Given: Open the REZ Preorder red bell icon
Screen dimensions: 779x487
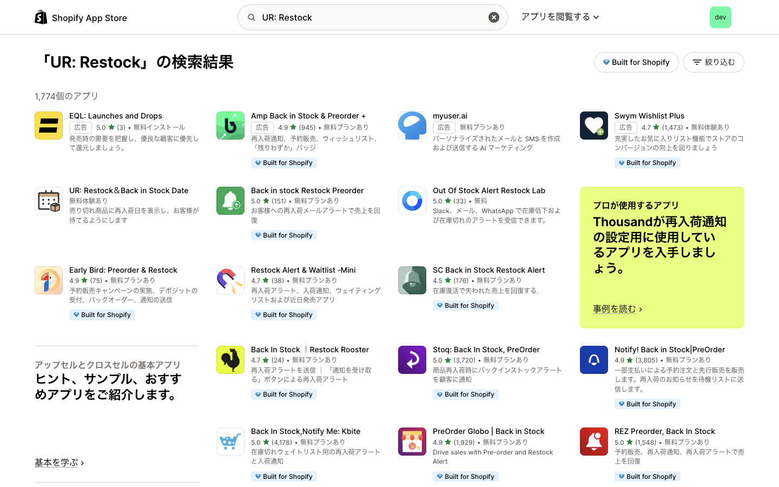Looking at the screenshot, I should [x=594, y=442].
